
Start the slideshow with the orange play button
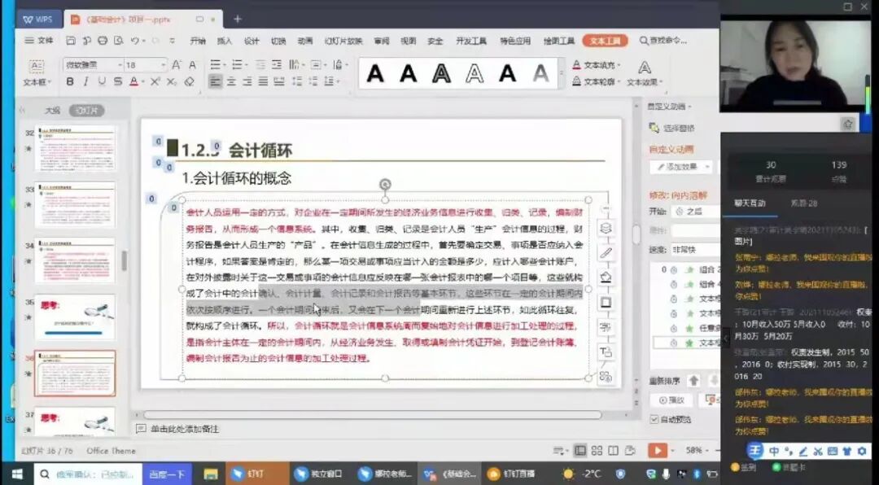(x=658, y=451)
